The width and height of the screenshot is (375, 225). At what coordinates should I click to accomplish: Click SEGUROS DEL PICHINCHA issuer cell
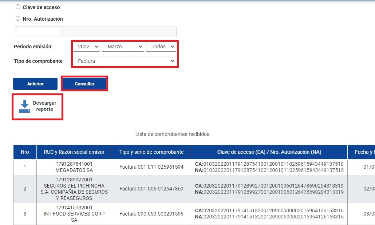pos(74,189)
